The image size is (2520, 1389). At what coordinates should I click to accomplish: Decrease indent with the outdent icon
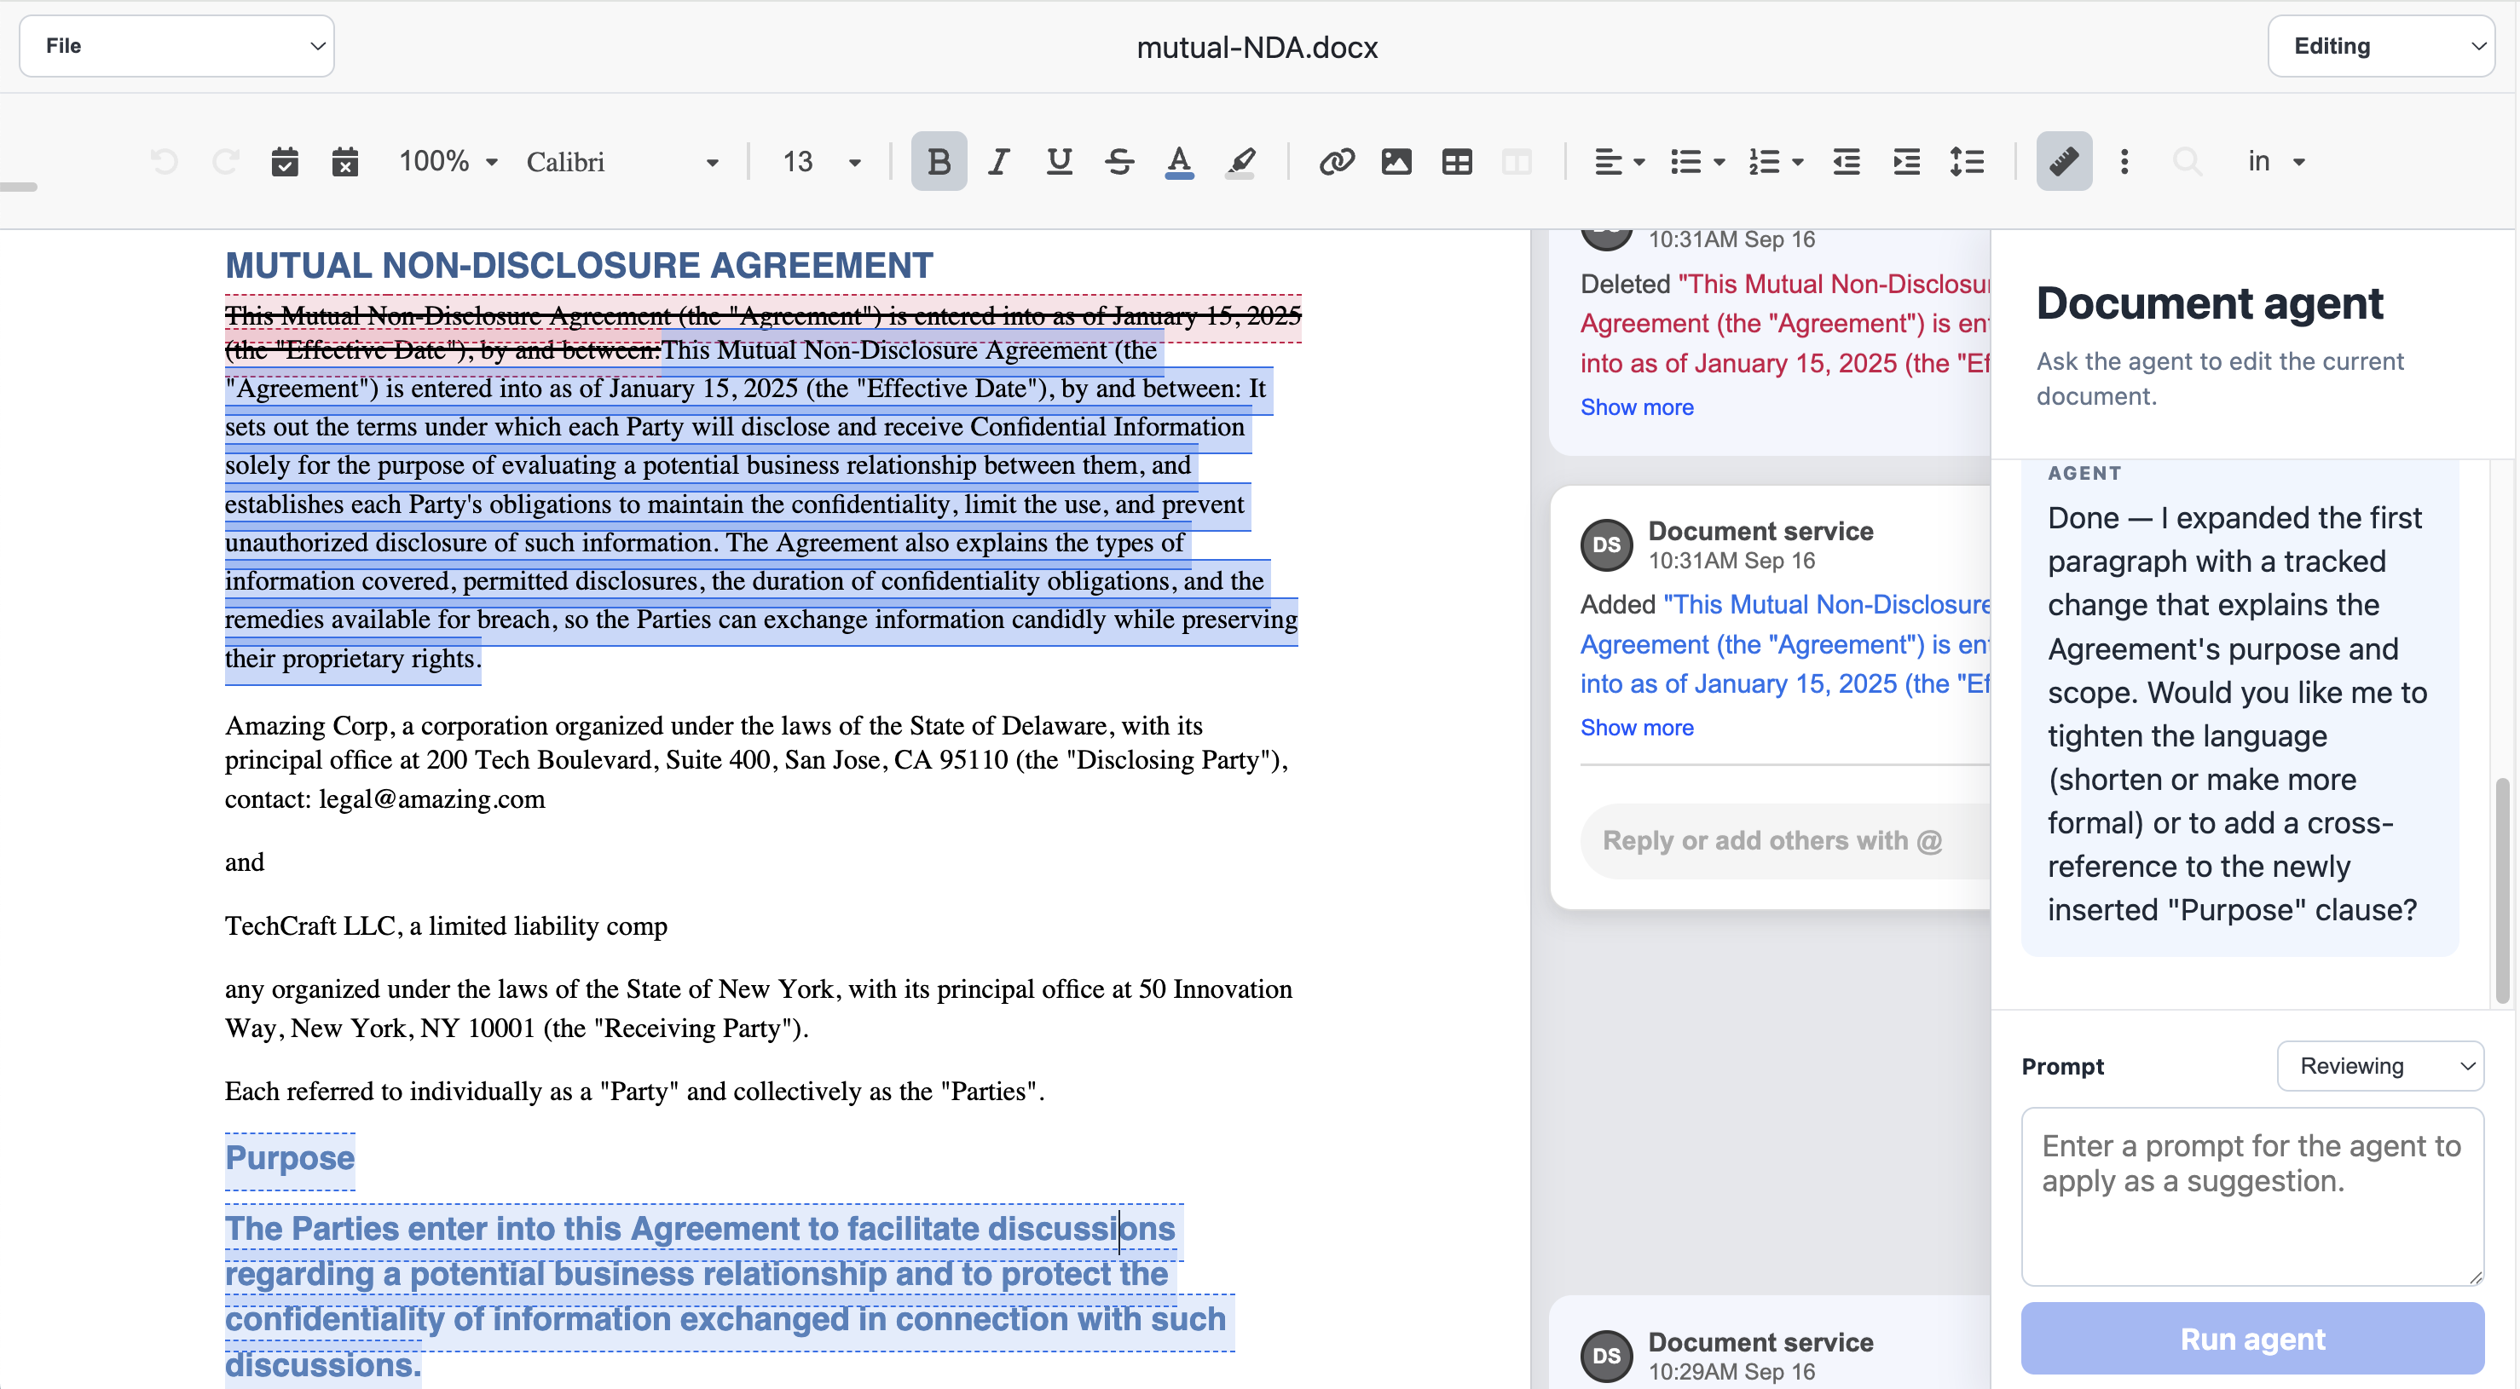point(1846,161)
